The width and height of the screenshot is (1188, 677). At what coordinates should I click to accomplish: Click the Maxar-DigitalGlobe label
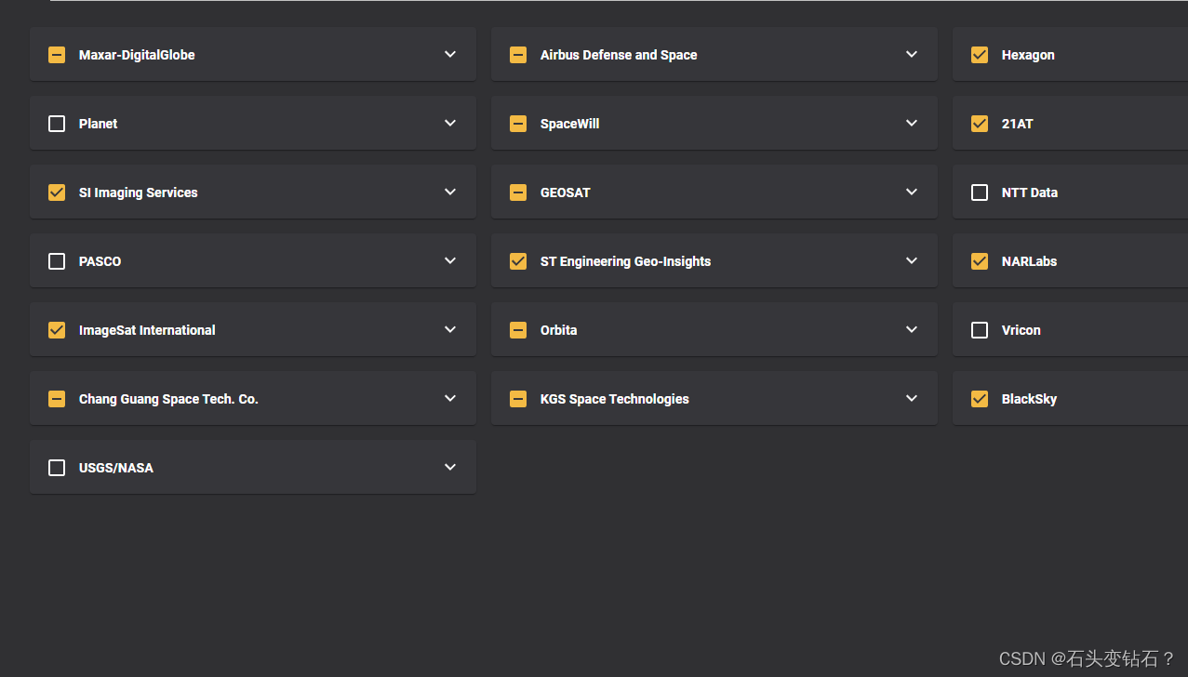coord(137,55)
